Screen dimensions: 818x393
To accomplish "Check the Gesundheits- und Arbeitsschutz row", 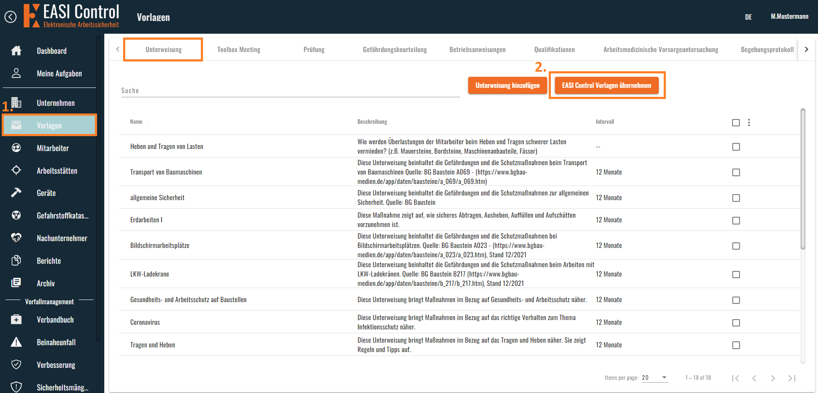I will click(736, 300).
